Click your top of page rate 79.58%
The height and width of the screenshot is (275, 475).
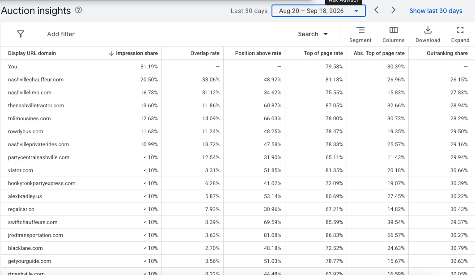click(x=334, y=66)
